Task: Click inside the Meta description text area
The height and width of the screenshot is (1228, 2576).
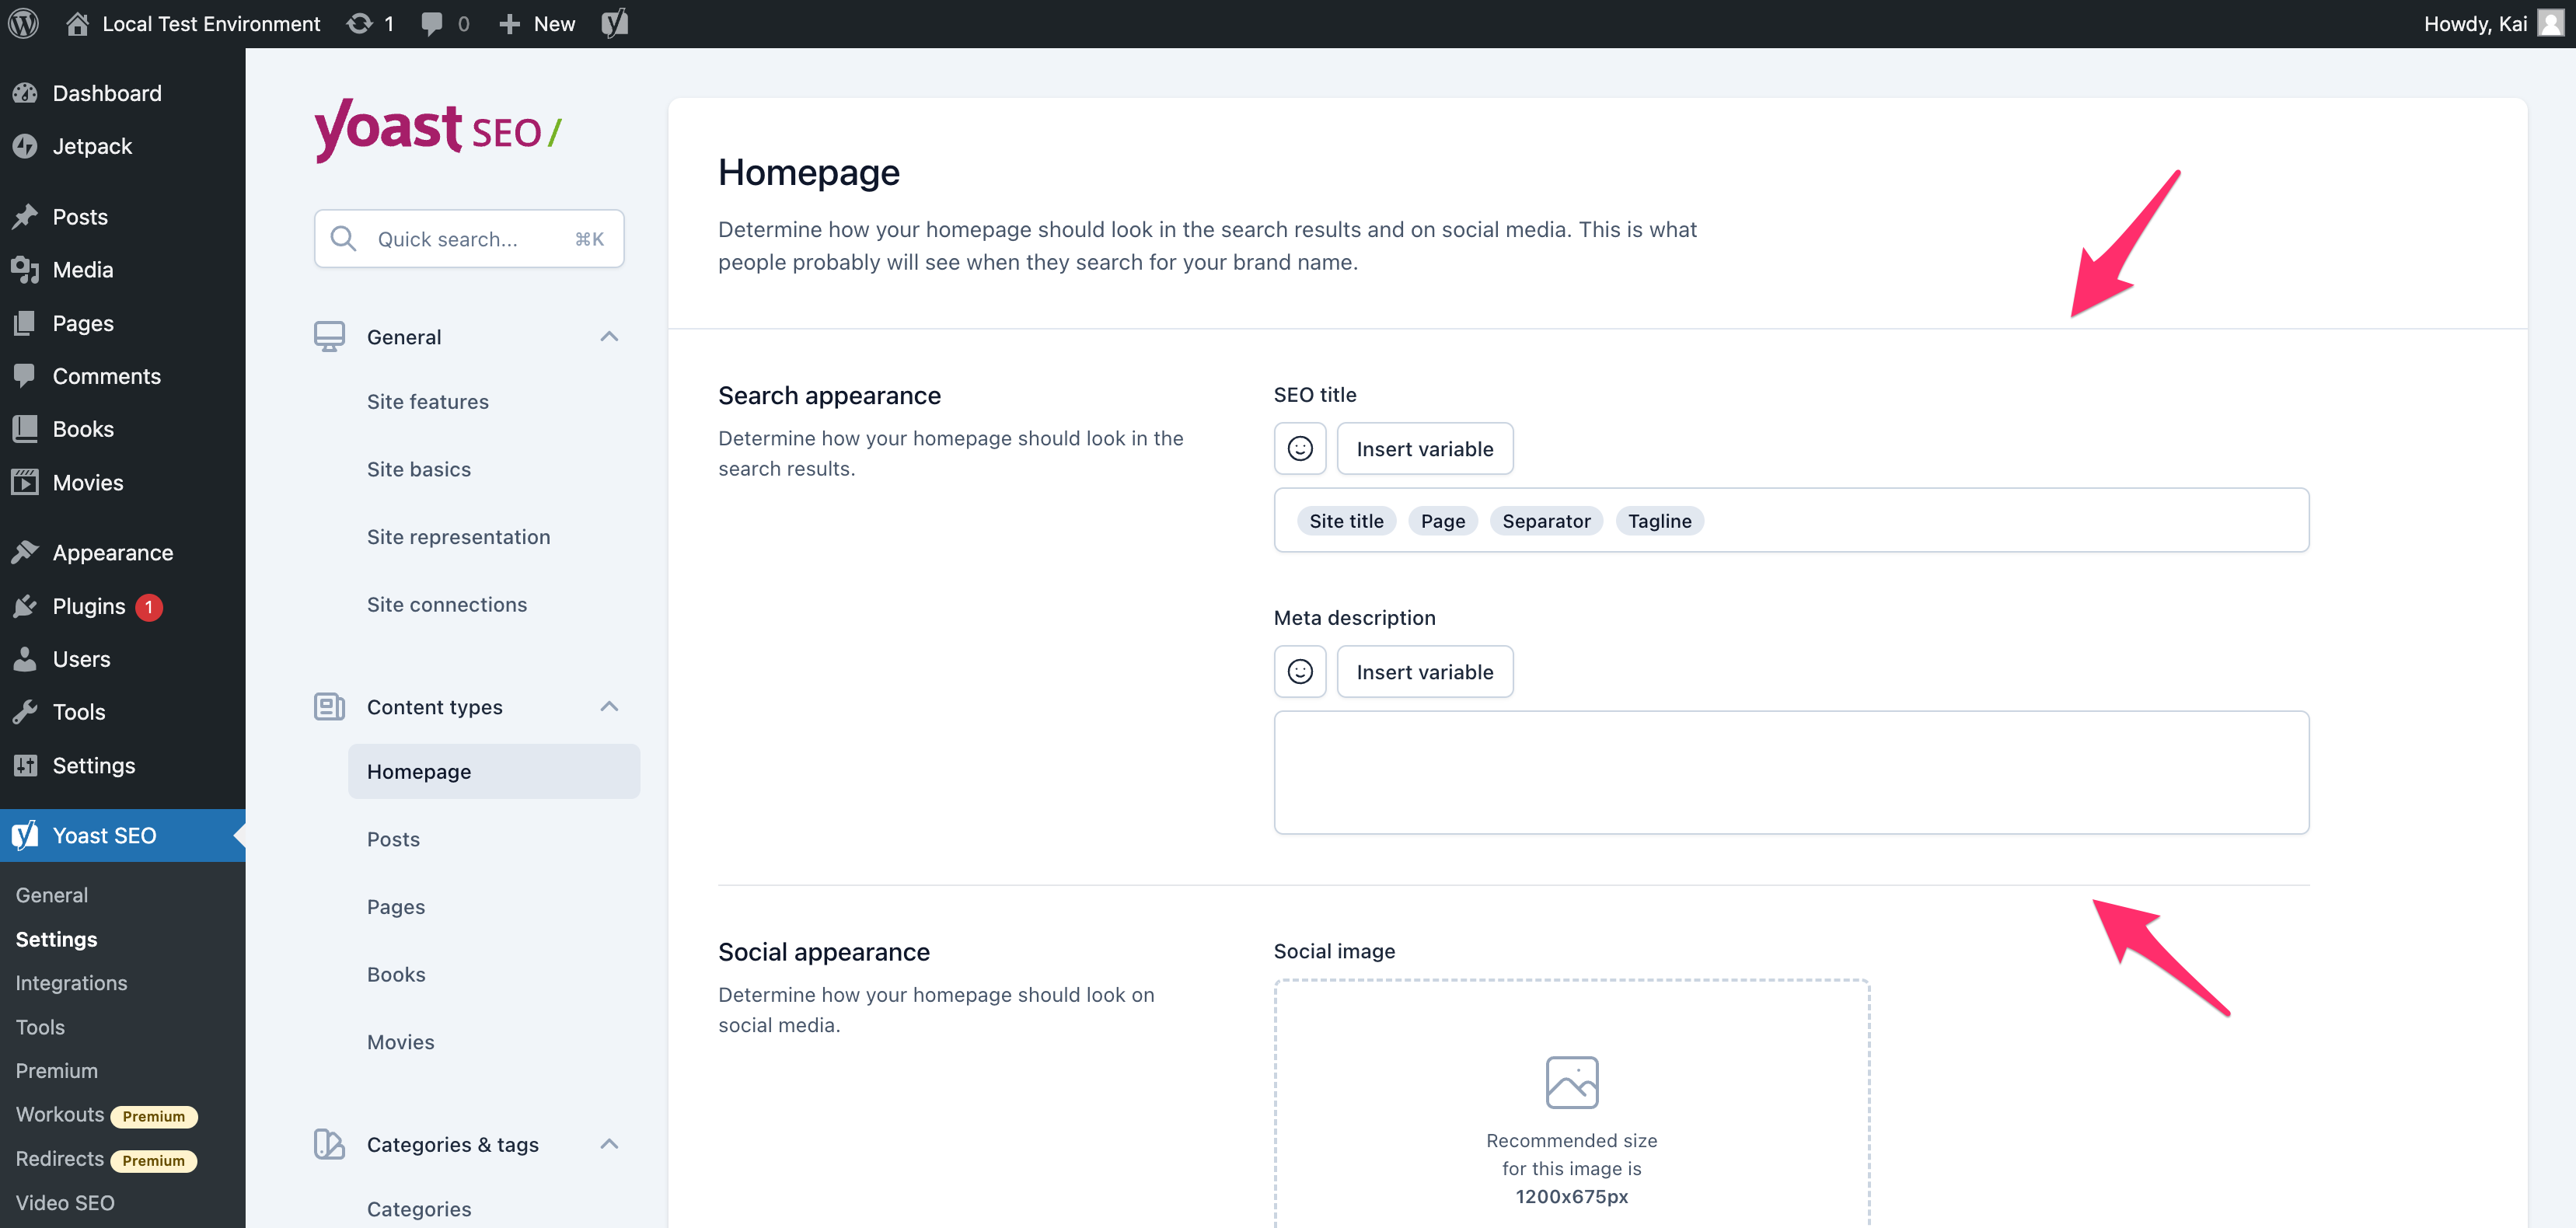Action: coord(1789,771)
